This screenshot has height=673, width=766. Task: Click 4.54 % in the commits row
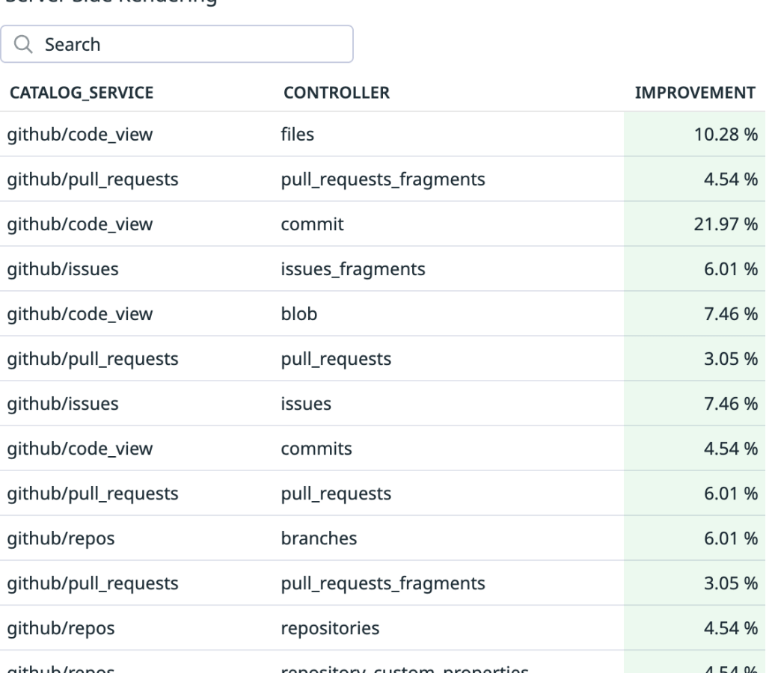pyautogui.click(x=731, y=449)
